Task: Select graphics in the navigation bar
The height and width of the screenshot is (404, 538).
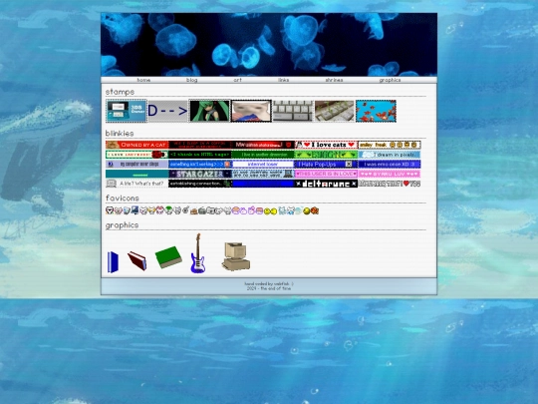Action: (x=390, y=80)
